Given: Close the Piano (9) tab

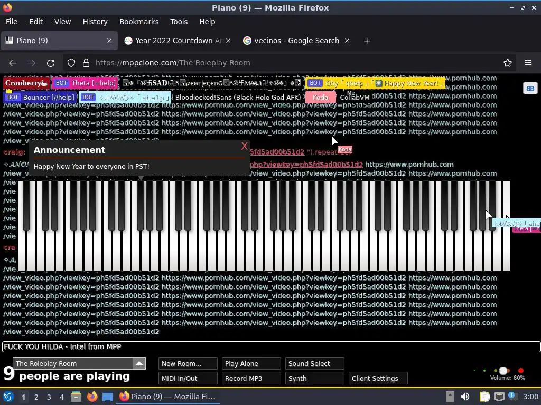Looking at the screenshot, I should 109,41.
